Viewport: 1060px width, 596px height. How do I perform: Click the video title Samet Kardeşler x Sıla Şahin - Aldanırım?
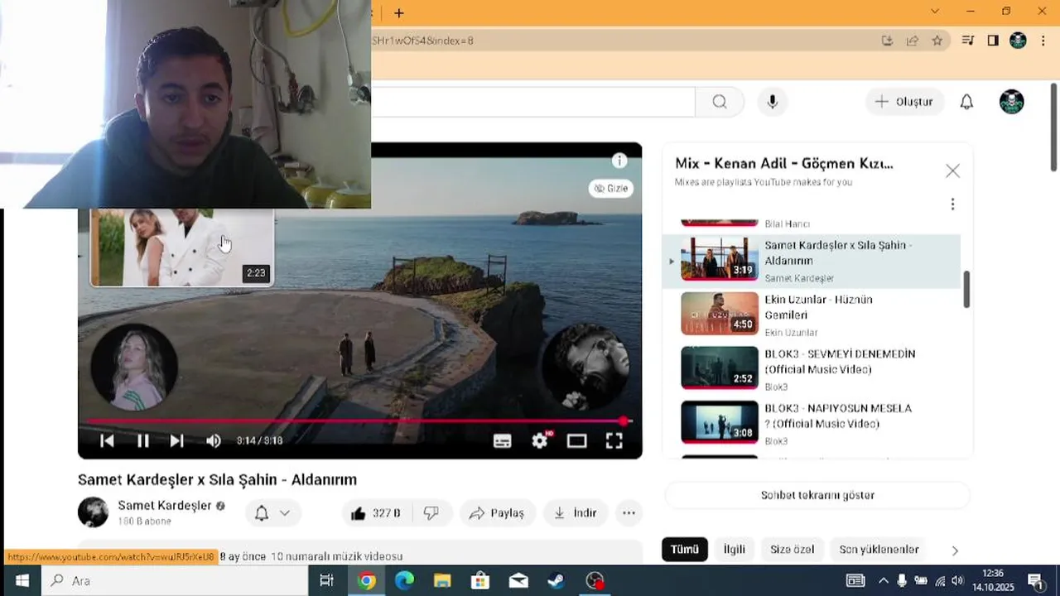point(217,479)
